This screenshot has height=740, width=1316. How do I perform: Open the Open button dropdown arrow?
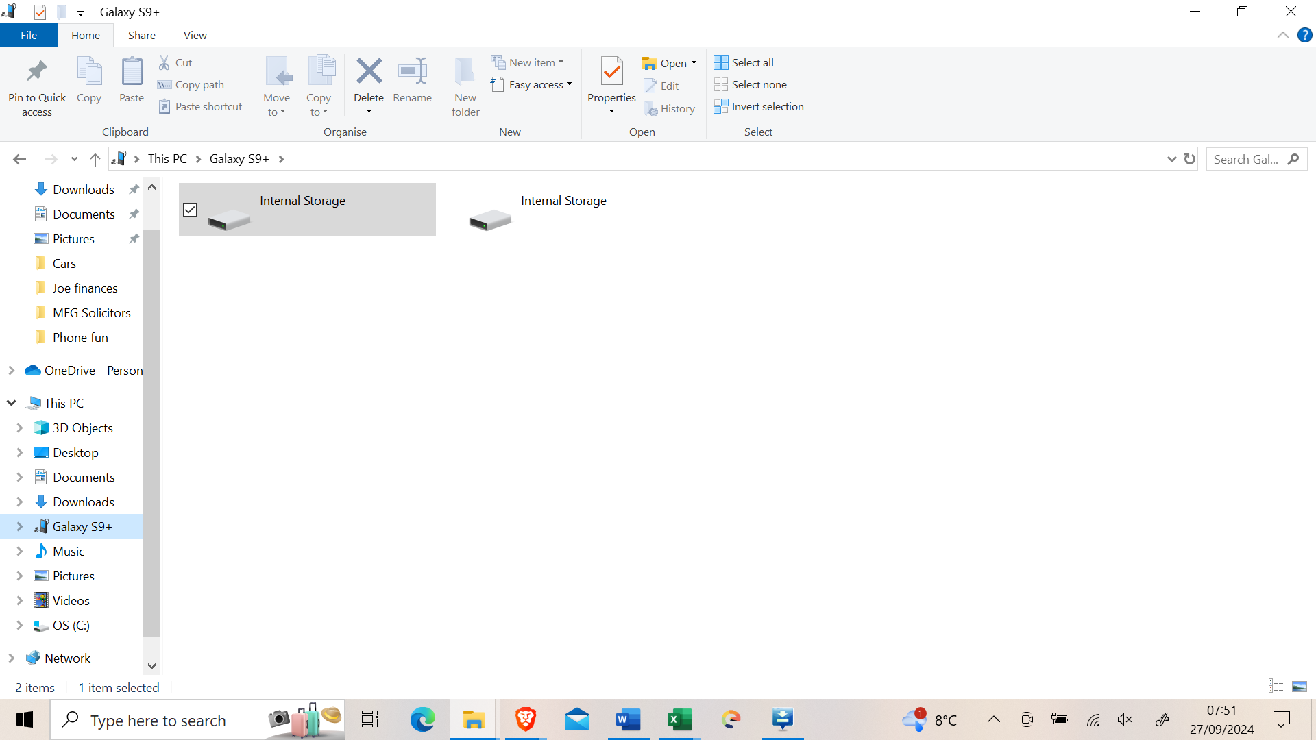tap(694, 63)
